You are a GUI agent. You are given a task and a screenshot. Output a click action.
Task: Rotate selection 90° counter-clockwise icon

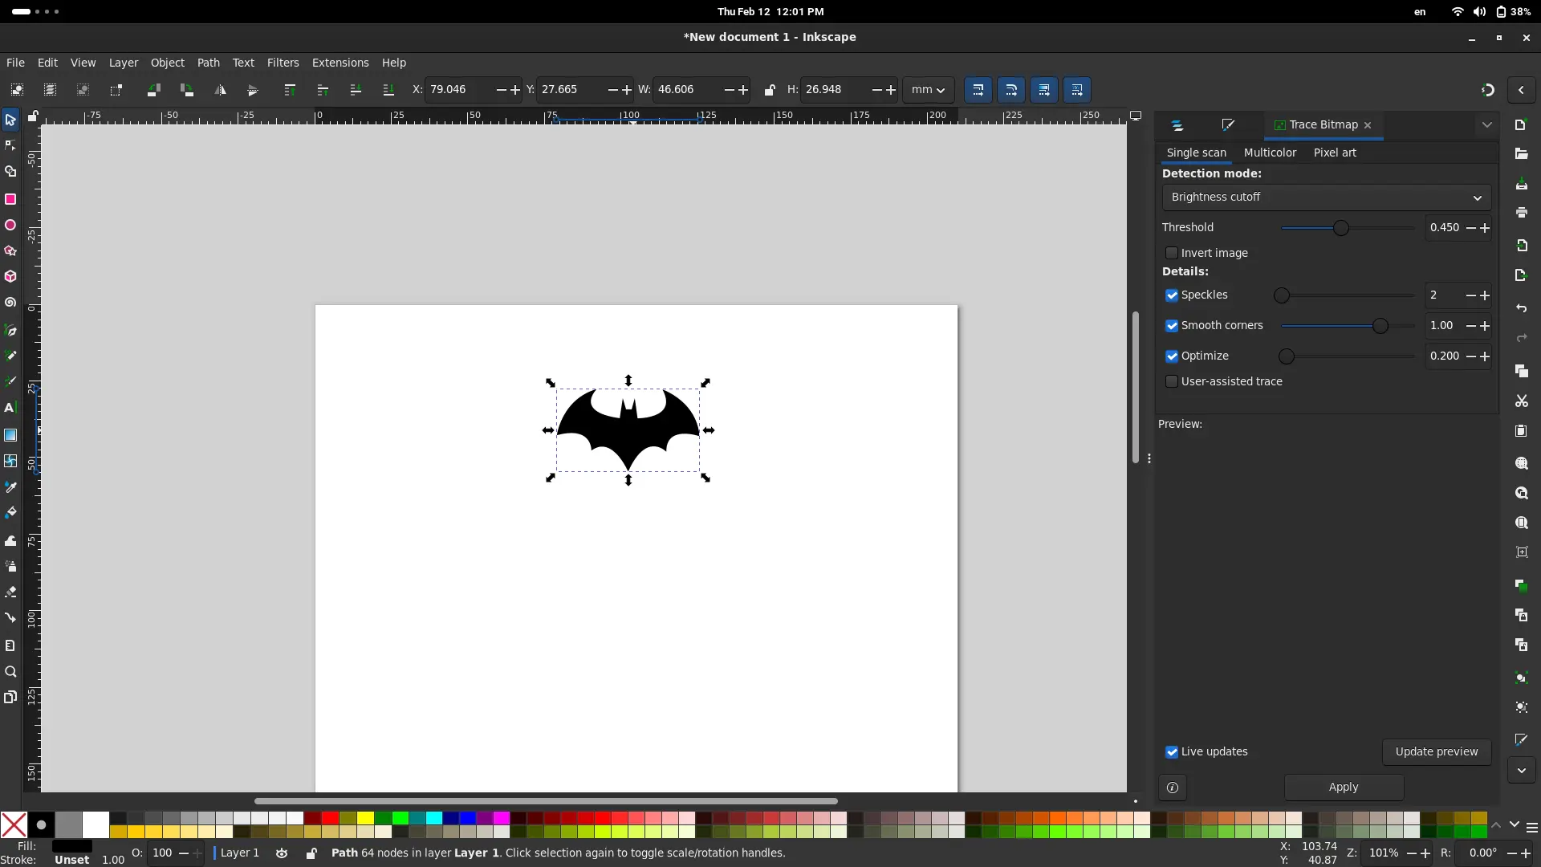click(x=153, y=90)
